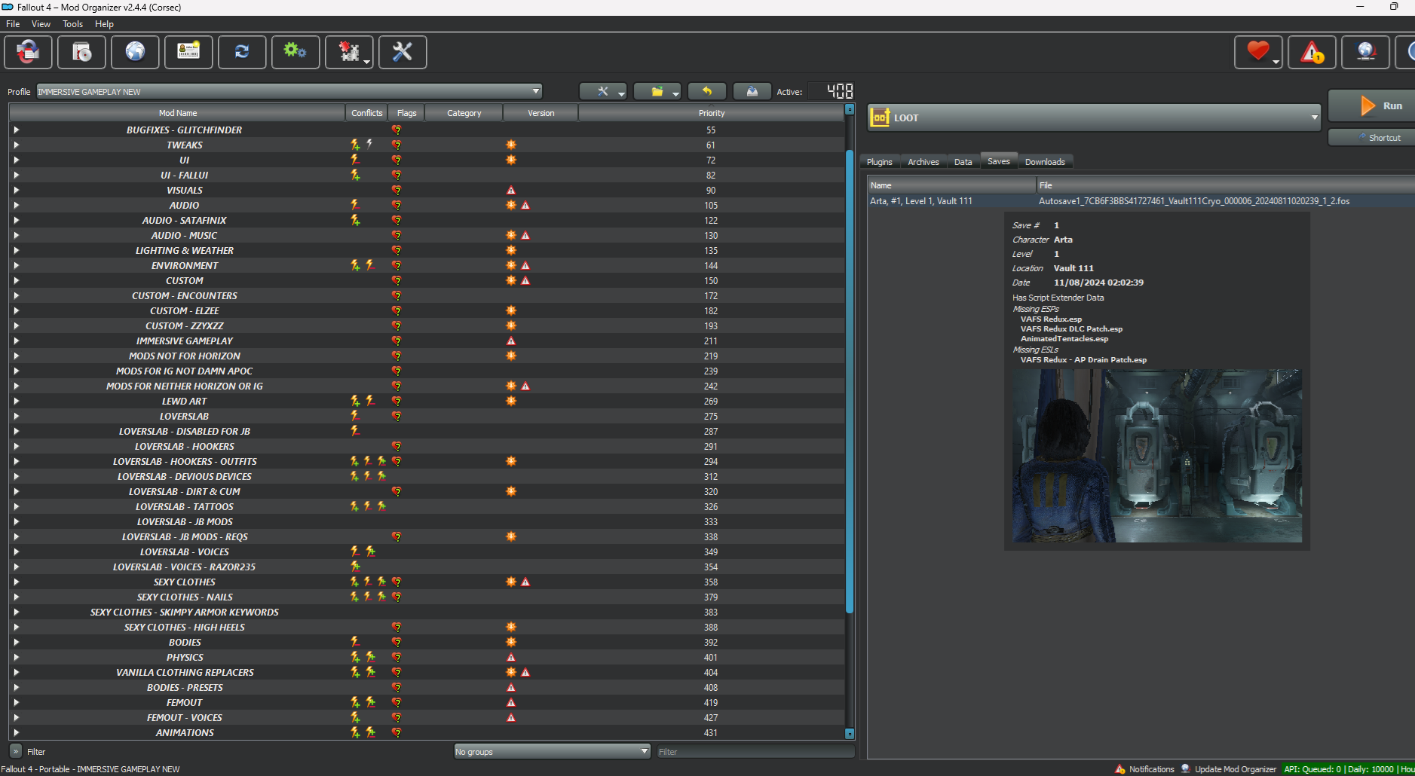Open the LOOT executable dropdown
Screen dimensions: 1415x776
(x=1094, y=118)
